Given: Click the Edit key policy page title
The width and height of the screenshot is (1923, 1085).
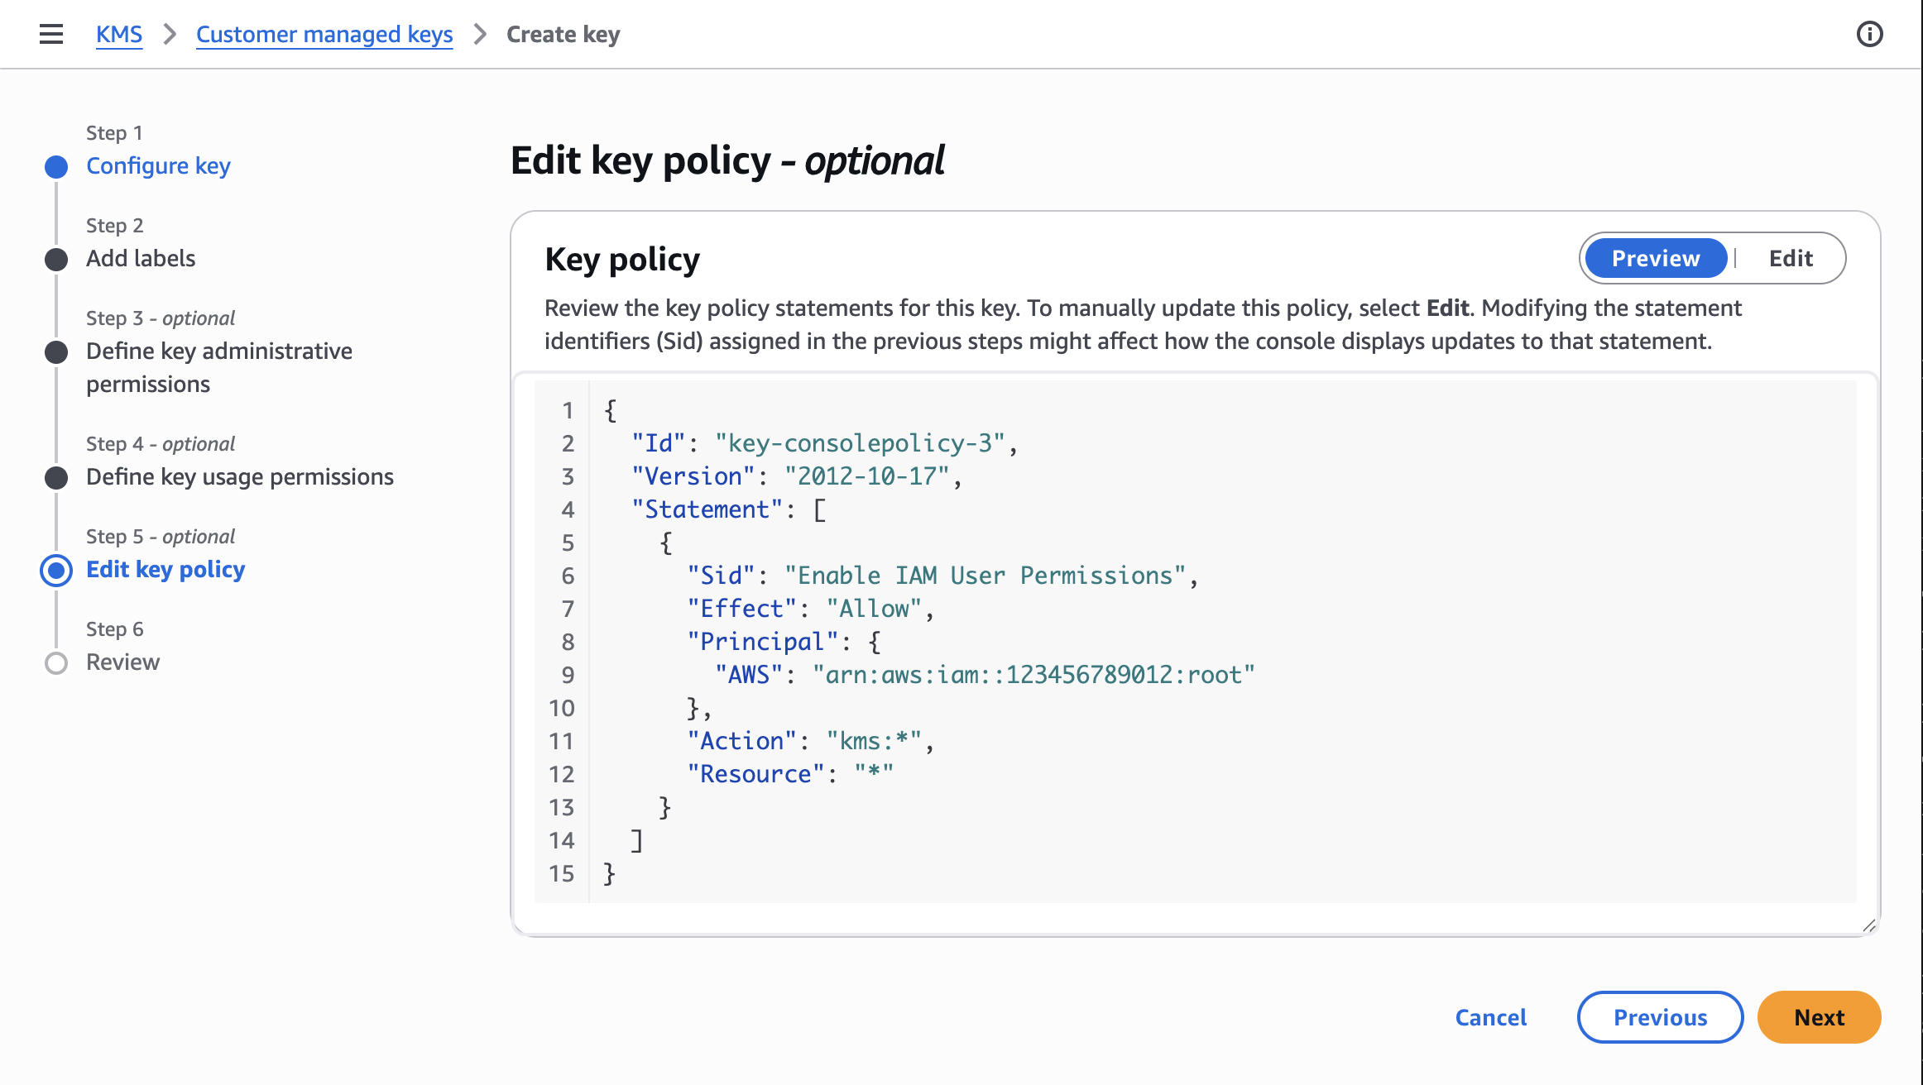Looking at the screenshot, I should click(x=727, y=160).
